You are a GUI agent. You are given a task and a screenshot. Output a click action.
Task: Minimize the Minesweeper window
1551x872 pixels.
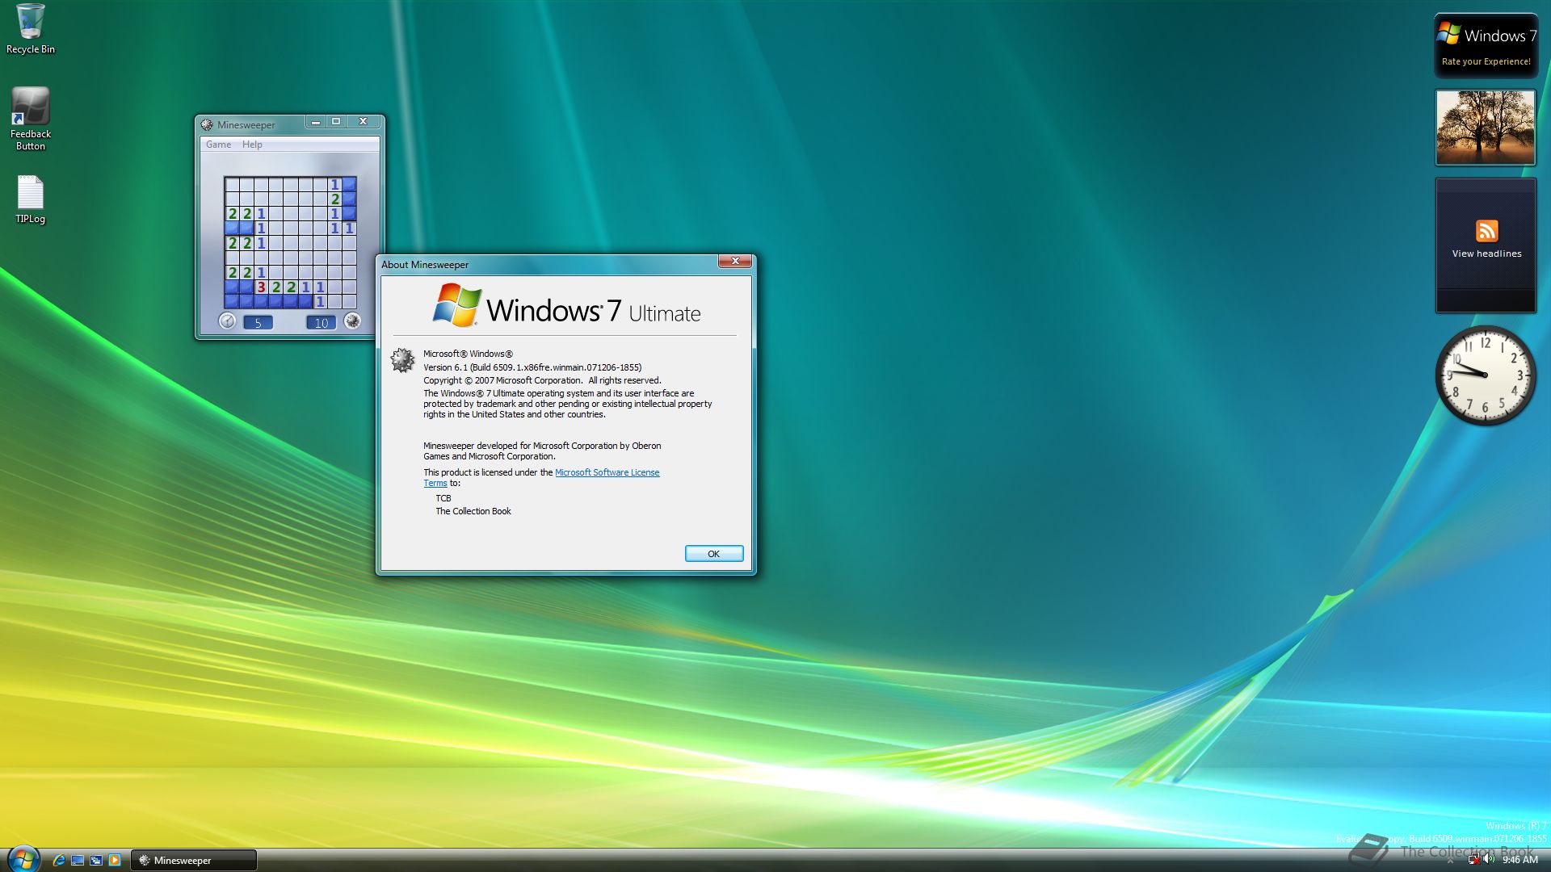click(x=316, y=122)
